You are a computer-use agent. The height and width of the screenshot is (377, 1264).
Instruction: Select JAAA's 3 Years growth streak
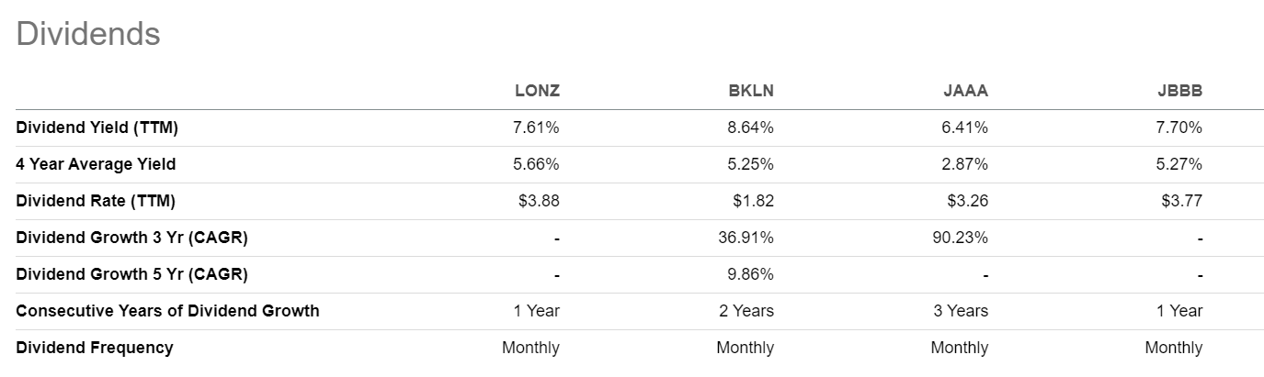tap(961, 311)
